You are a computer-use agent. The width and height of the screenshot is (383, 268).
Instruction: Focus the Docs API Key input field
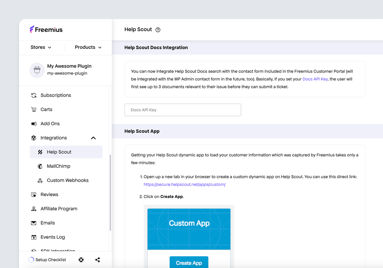(x=183, y=110)
